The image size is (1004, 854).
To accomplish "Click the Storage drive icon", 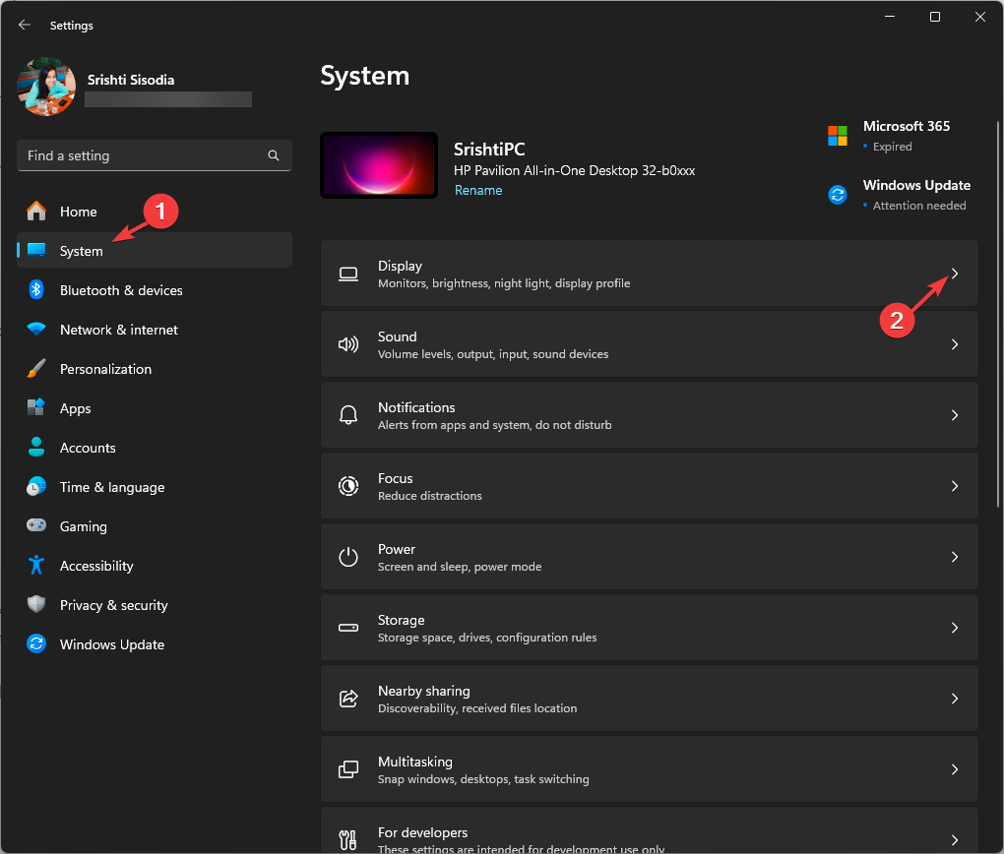I will point(348,628).
